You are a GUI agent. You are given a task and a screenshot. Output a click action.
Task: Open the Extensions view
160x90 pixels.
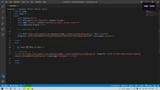(x=3, y=29)
